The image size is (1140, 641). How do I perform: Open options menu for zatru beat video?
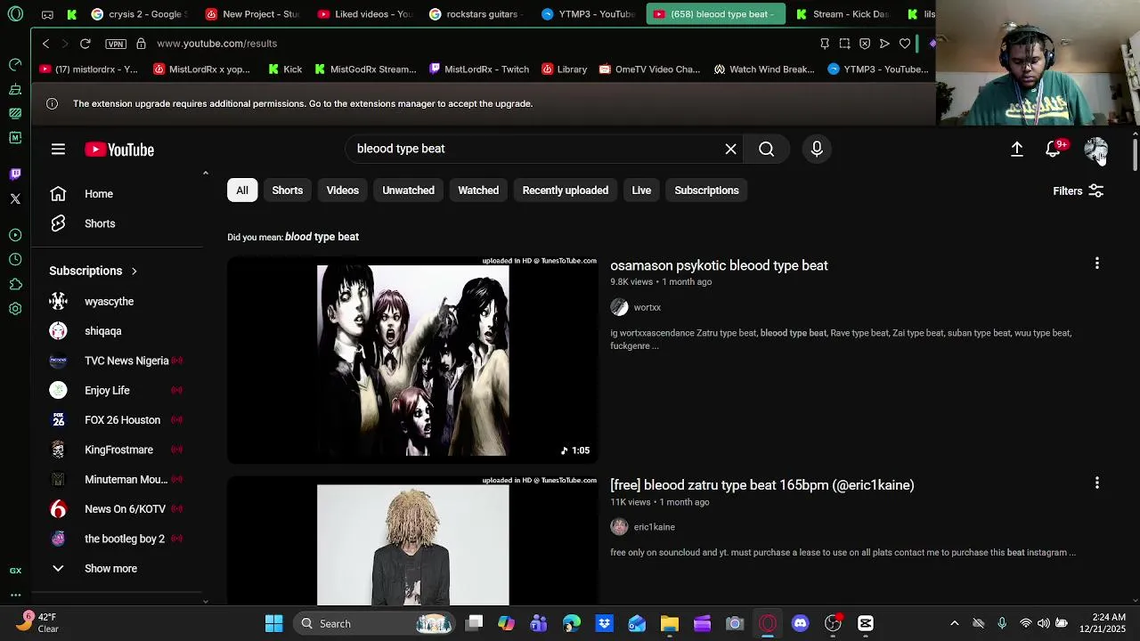(x=1096, y=483)
